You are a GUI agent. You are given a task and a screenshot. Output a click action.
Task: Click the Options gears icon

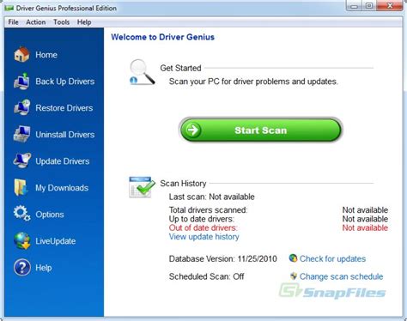(x=21, y=214)
